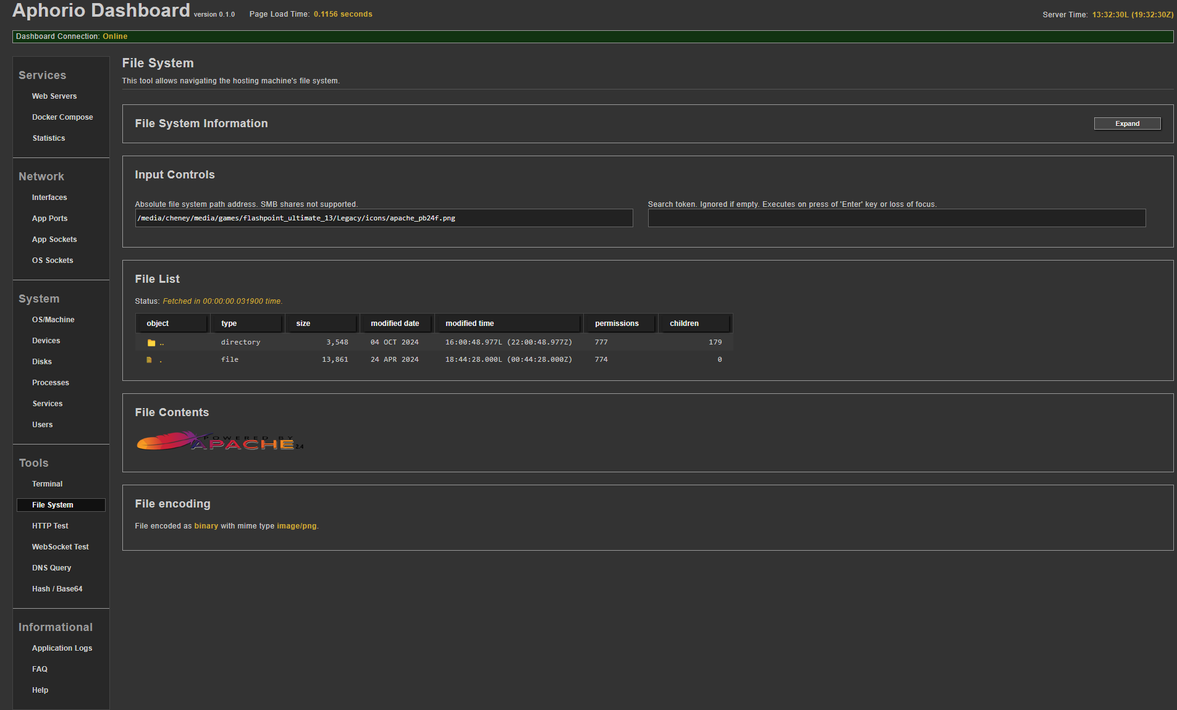Click the current file icon in list
1177x710 pixels.
point(149,360)
